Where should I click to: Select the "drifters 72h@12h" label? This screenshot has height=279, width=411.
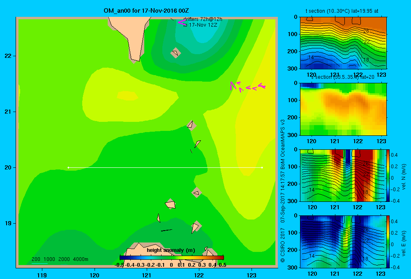[203, 19]
